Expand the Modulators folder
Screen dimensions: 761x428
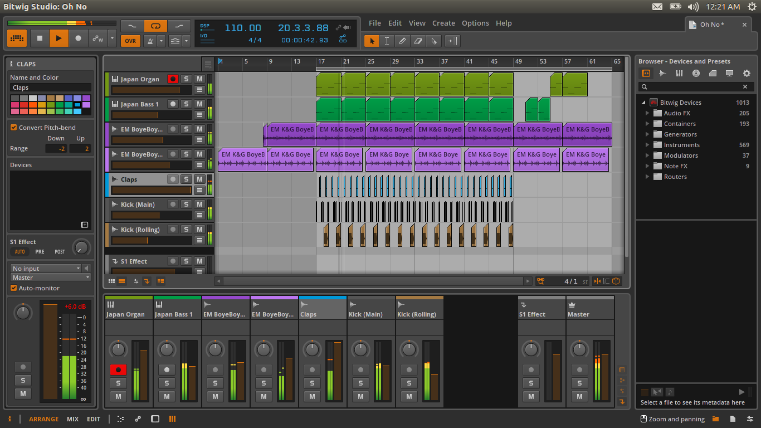pyautogui.click(x=647, y=155)
